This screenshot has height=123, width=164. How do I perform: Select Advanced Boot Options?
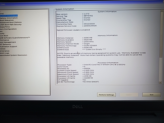click(11, 22)
